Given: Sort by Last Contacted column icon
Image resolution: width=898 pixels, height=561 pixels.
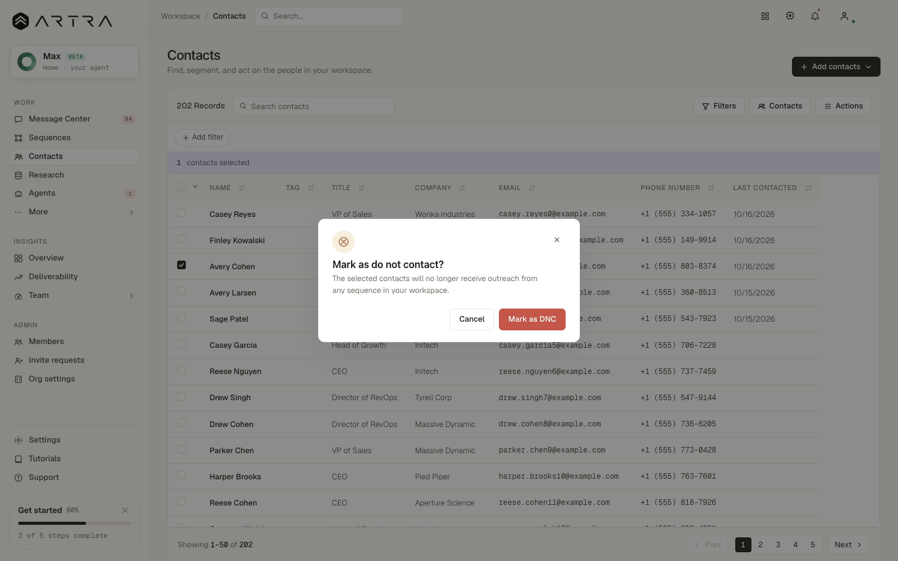Looking at the screenshot, I should pyautogui.click(x=808, y=188).
